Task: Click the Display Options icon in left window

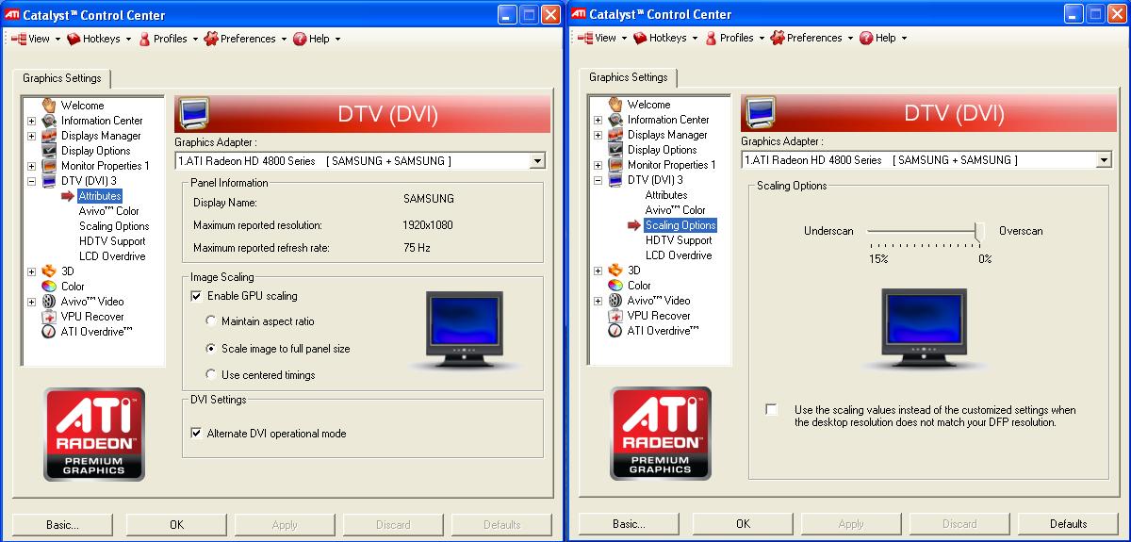Action: (x=49, y=151)
